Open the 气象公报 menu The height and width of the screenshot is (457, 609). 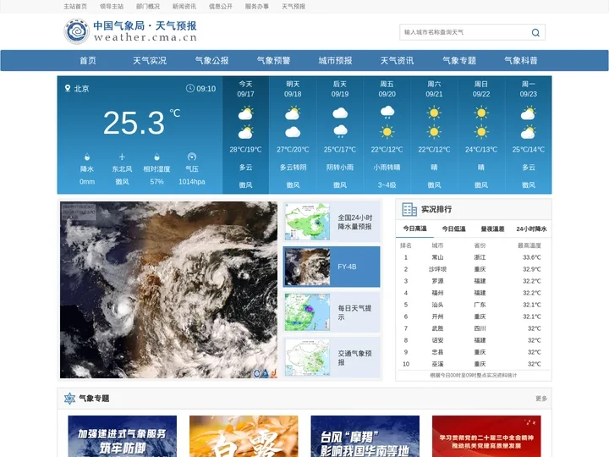click(211, 61)
